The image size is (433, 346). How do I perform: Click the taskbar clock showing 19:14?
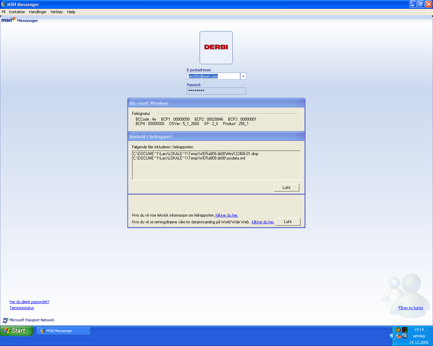pyautogui.click(x=419, y=329)
